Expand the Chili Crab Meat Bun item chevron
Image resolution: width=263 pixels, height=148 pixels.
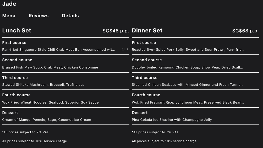point(127,49)
